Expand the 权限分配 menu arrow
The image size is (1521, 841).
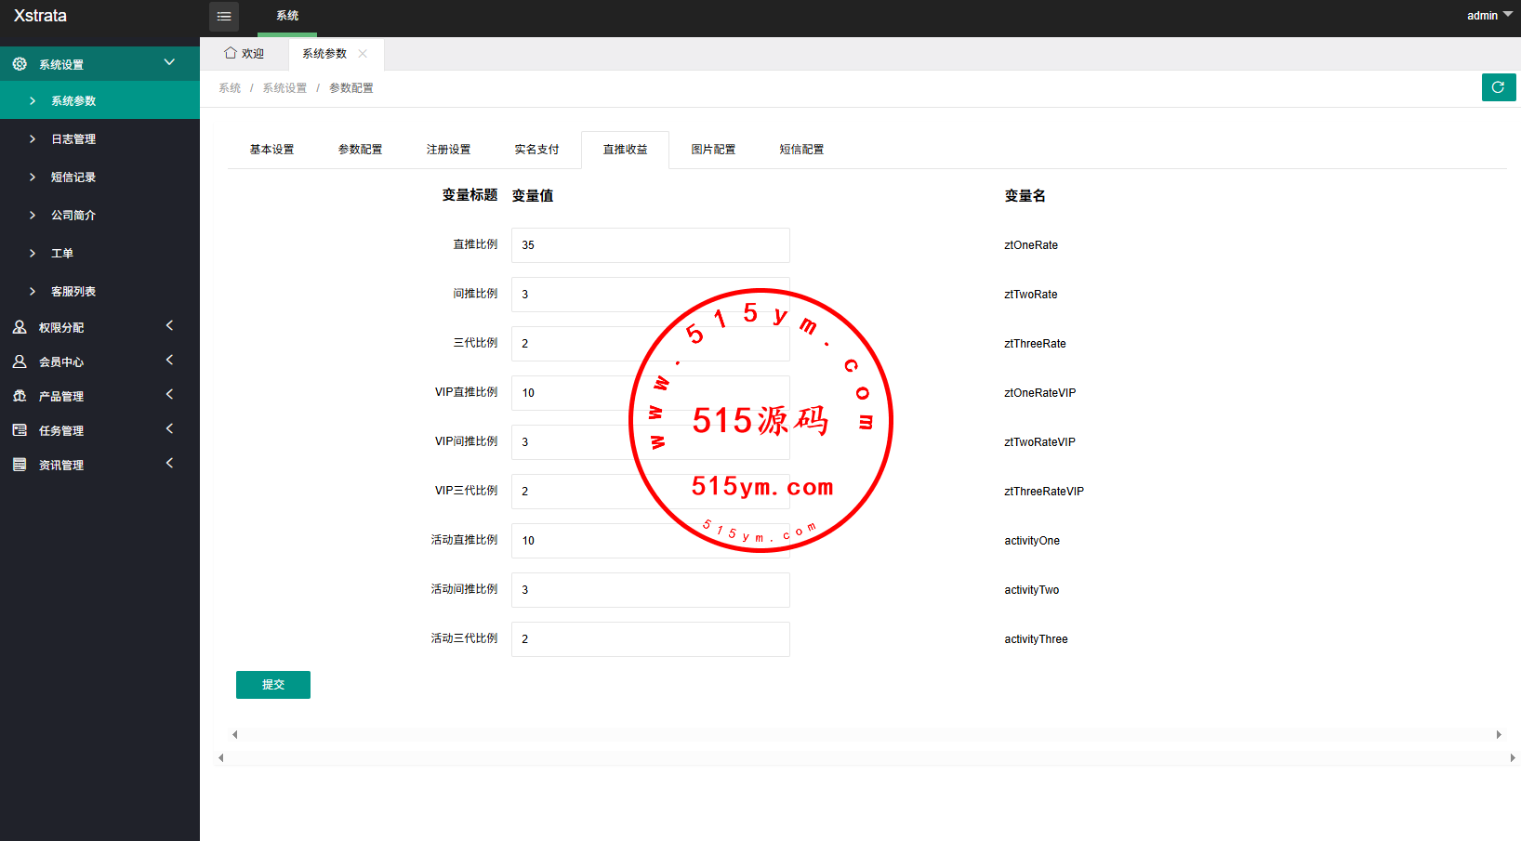tap(169, 325)
